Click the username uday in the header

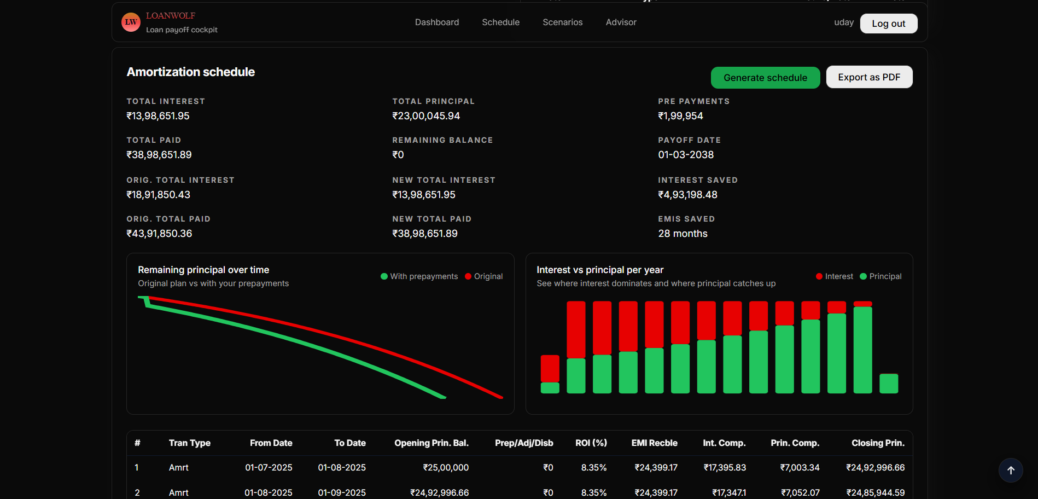pos(843,22)
